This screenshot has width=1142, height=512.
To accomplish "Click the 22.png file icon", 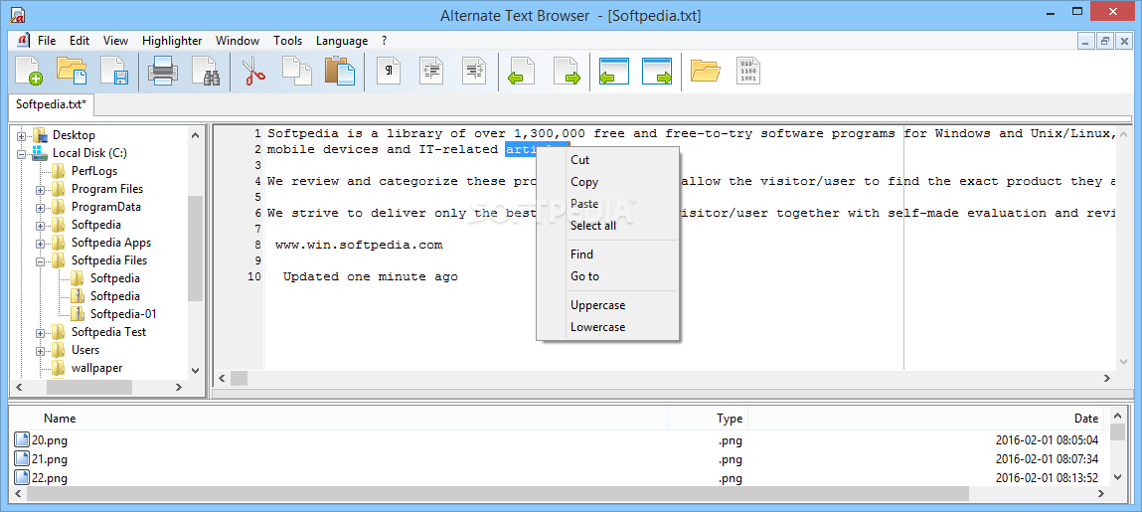I will tap(23, 478).
